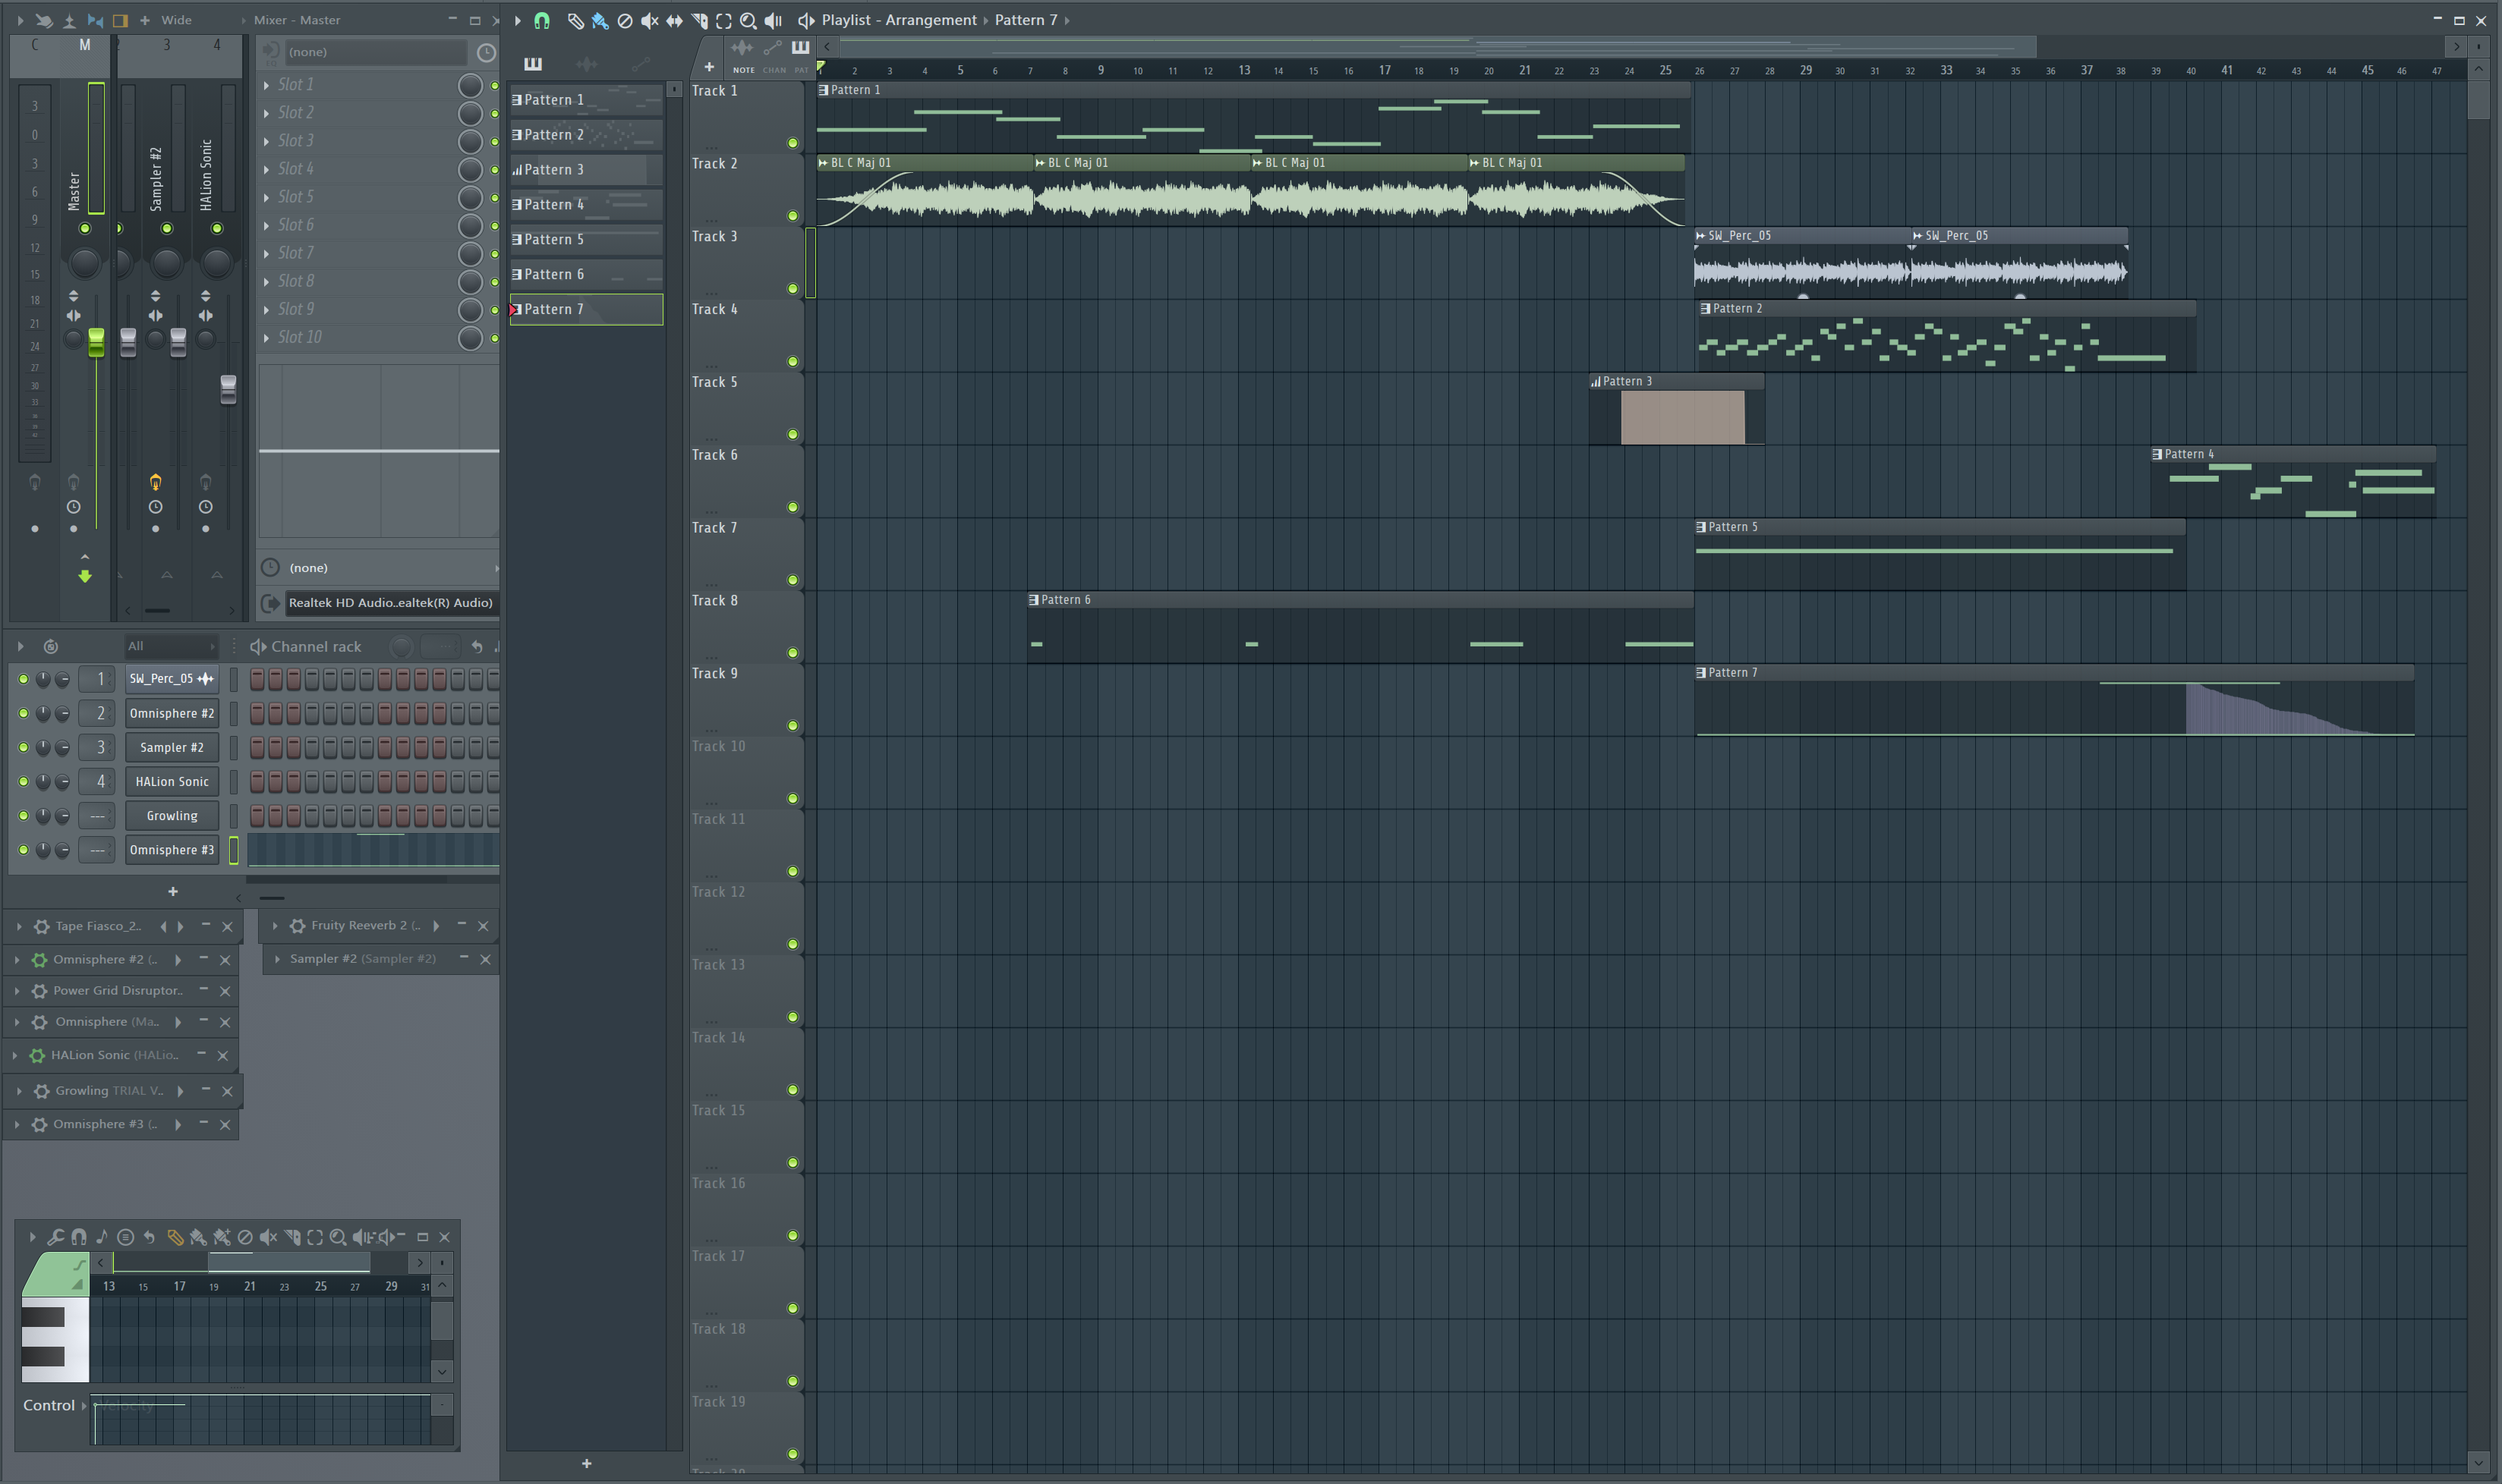Open the Pattern 7 breadcrumb in playlist title
2502x1484 pixels.
click(1026, 20)
